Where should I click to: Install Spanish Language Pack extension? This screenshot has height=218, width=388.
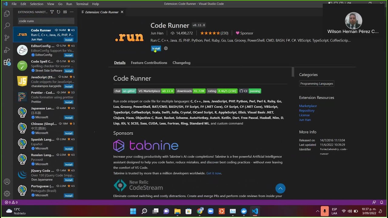click(69, 149)
